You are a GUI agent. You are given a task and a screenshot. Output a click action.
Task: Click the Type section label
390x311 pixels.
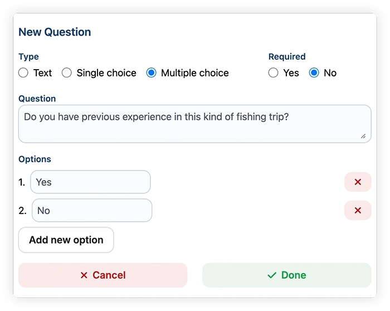pyautogui.click(x=28, y=57)
